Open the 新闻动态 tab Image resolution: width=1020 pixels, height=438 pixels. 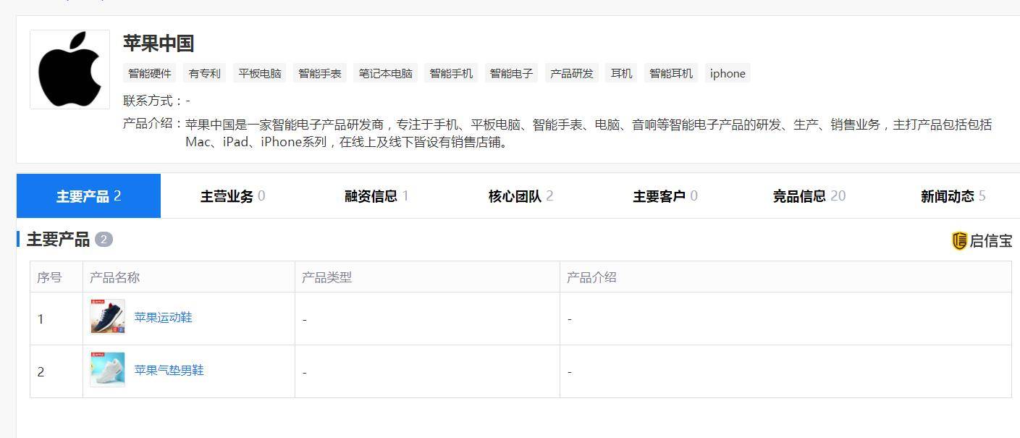pyautogui.click(x=953, y=196)
